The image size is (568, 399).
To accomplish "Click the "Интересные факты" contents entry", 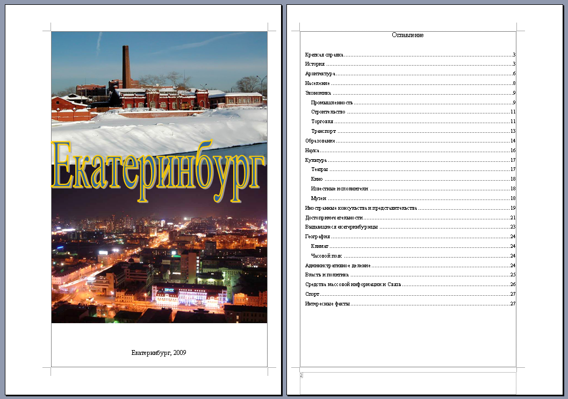I will pos(410,304).
